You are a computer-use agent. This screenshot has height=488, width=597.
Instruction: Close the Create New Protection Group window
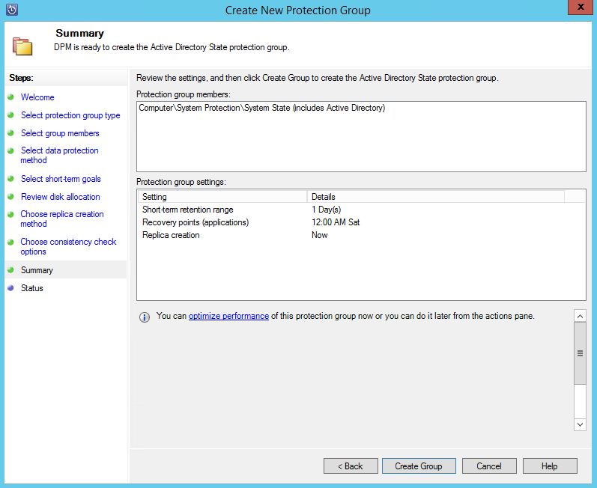(581, 7)
